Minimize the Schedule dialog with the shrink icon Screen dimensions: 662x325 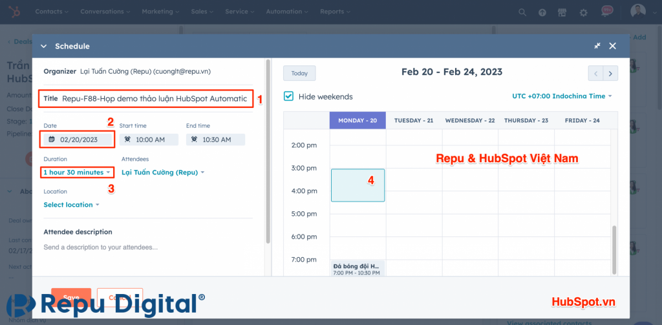point(597,46)
